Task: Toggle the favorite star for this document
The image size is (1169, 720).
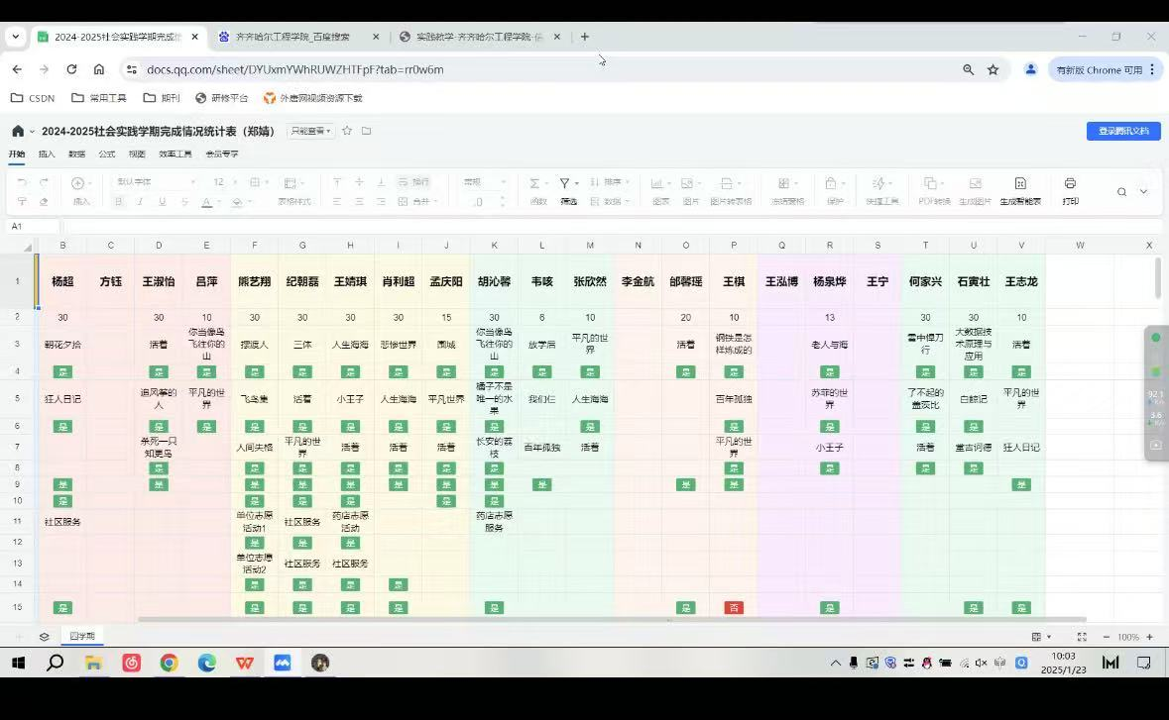Action: [x=347, y=131]
